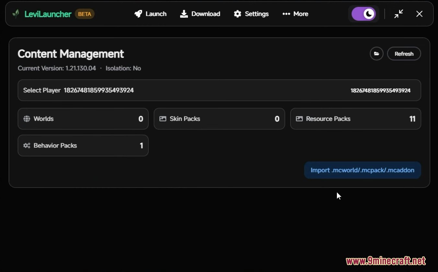Open the Resource Packs card
Viewport: 438px width, 272px height.
click(355, 119)
